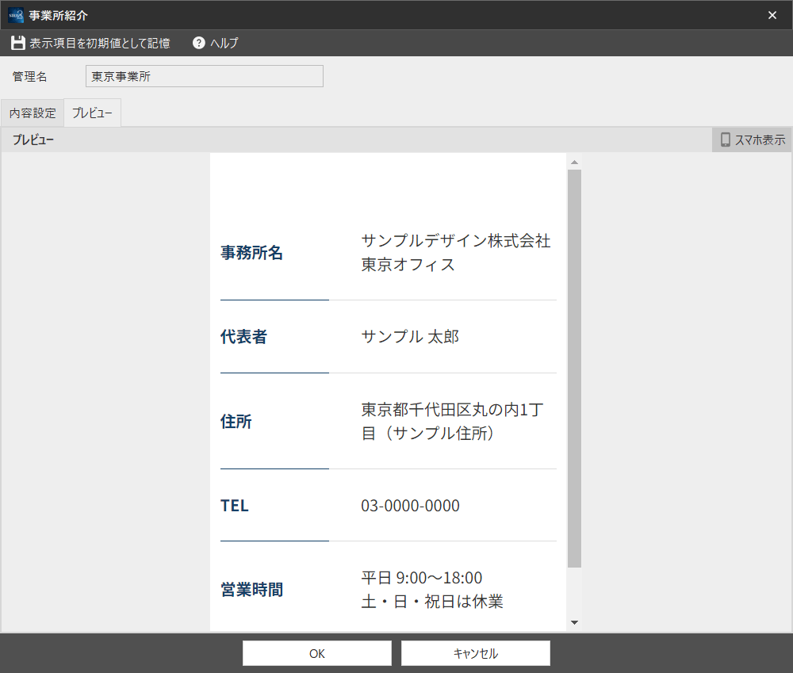
Task: Click the 管理名 label
Action: pyautogui.click(x=29, y=76)
